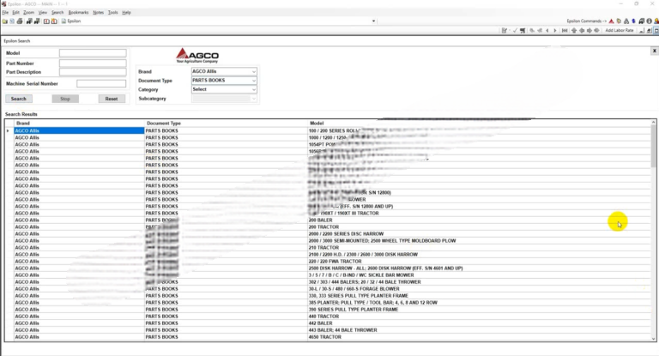659x356 pixels.
Task: Expand the Document Type dropdown
Action: 253,80
